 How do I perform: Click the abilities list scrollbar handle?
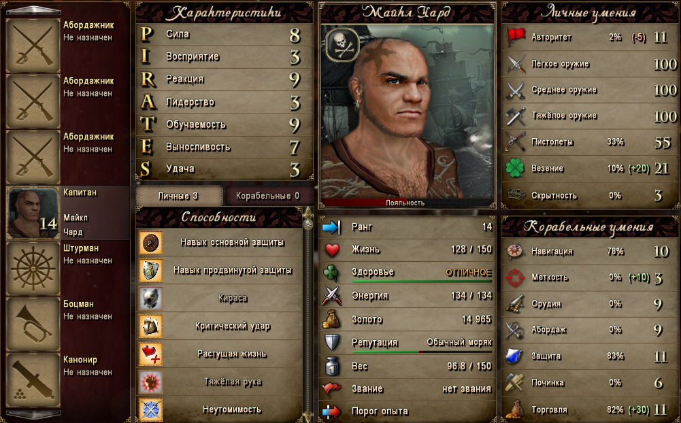coord(308,224)
